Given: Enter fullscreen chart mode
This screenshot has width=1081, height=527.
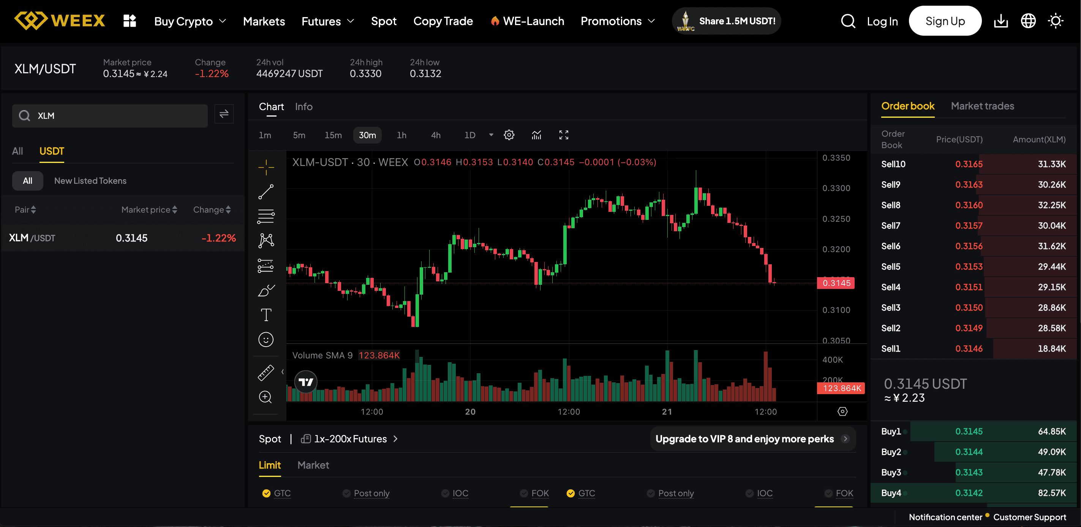Looking at the screenshot, I should [x=564, y=135].
